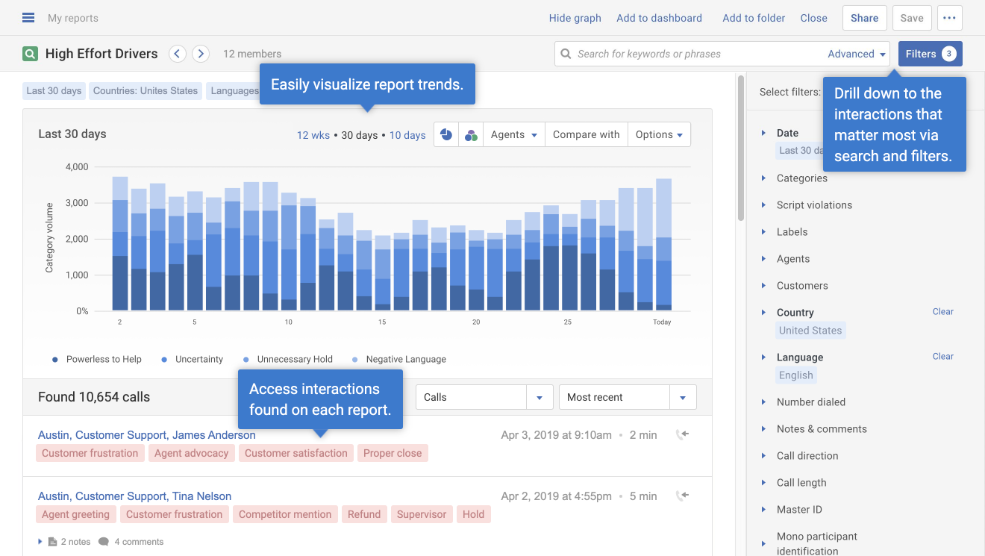The image size is (985, 556).
Task: Open the three-dot more options menu
Action: 949,18
